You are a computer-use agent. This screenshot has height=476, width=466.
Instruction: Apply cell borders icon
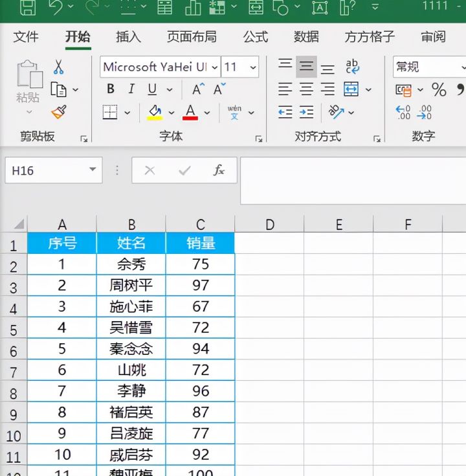pyautogui.click(x=110, y=112)
